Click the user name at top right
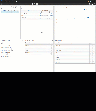Image resolution: width=96 pixels, height=111 pixels. [90, 1]
